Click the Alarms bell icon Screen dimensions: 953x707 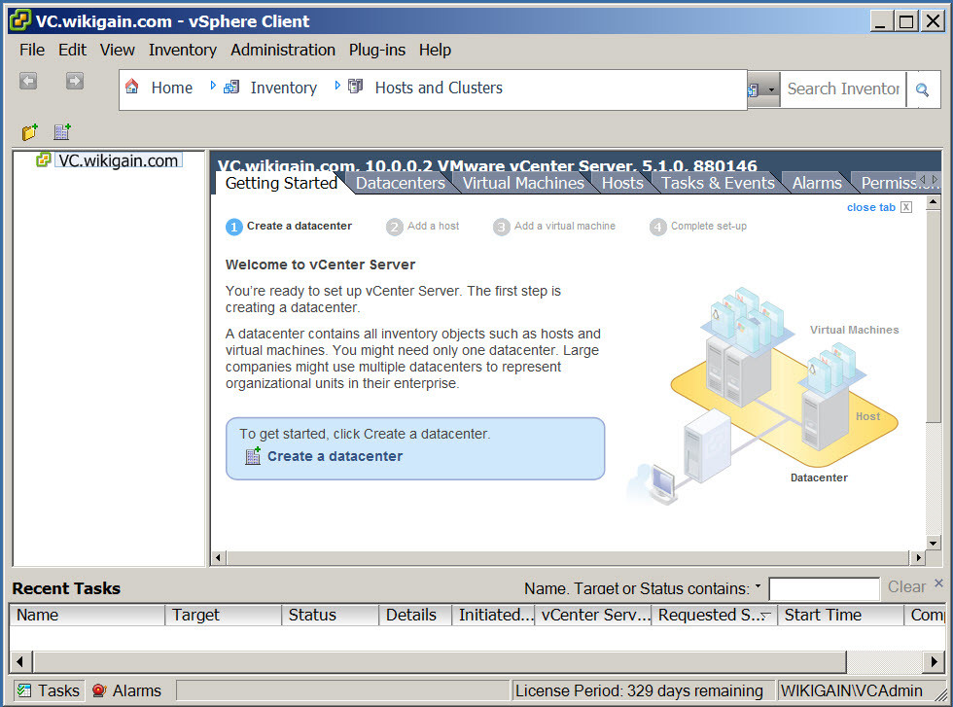pos(99,690)
